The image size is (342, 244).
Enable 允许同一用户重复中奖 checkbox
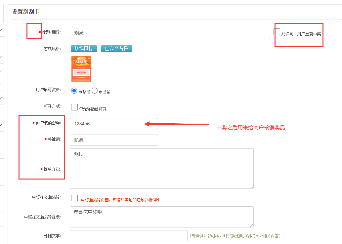click(277, 32)
